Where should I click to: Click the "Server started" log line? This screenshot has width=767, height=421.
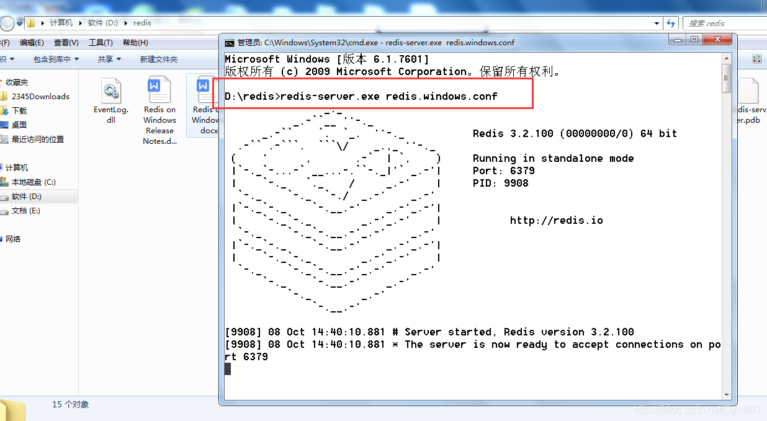429,332
